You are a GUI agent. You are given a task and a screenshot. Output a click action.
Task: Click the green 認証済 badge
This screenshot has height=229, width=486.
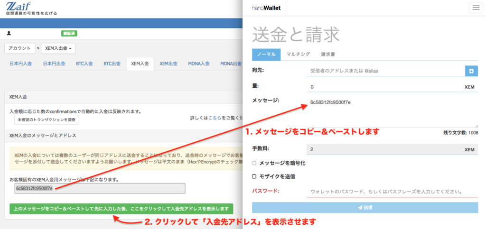click(x=69, y=33)
